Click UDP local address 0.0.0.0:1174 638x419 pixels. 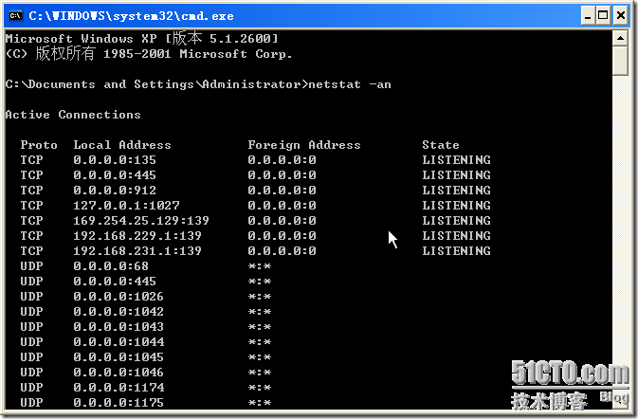click(x=118, y=388)
